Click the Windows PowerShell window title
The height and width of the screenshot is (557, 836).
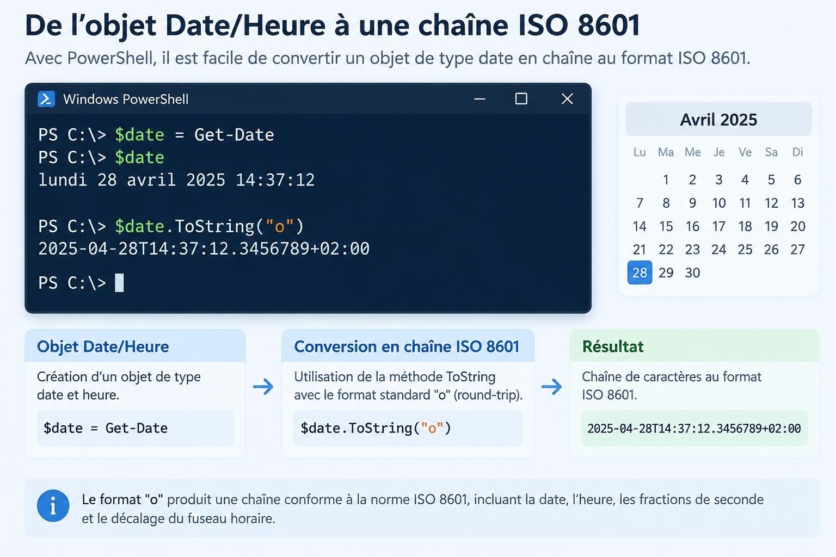click(126, 99)
